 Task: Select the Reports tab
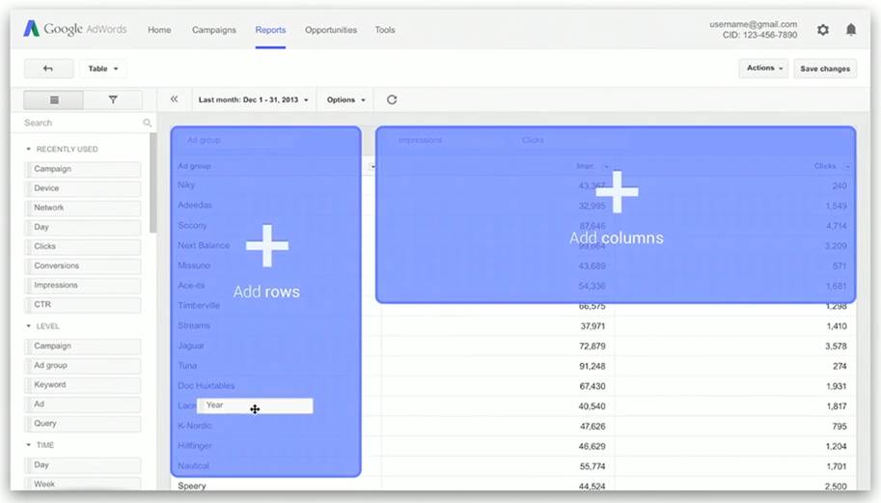[x=270, y=30]
